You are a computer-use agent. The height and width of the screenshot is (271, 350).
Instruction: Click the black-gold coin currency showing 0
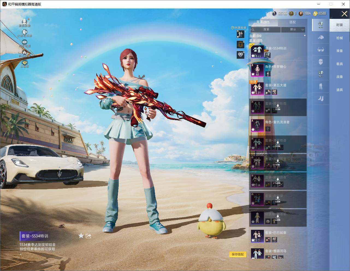291,13
